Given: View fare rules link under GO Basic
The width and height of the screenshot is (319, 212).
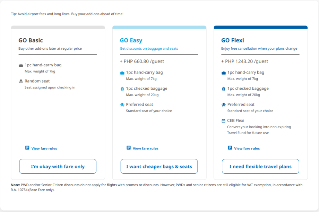Looking at the screenshot, I should [44, 148].
